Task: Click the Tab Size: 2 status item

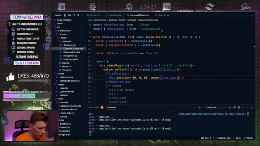Action: pyautogui.click(x=206, y=138)
